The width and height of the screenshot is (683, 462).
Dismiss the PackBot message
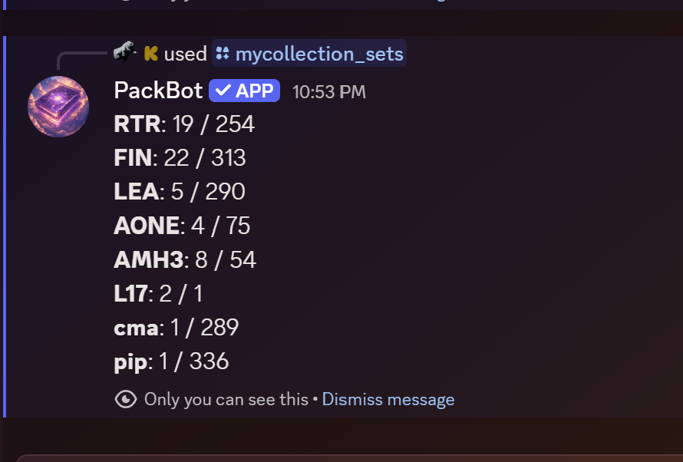pyautogui.click(x=388, y=399)
